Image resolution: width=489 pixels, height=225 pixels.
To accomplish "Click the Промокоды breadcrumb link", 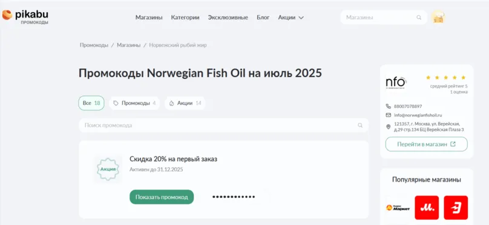I will pos(94,45).
